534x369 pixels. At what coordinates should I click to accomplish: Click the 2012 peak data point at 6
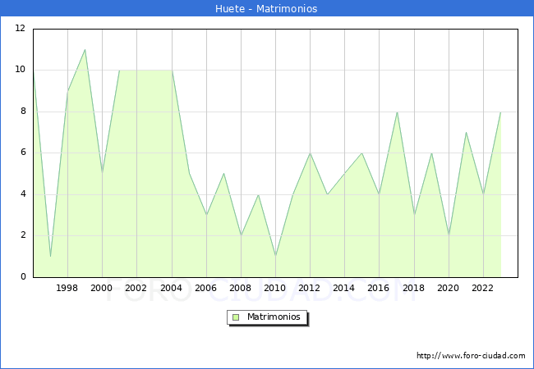pyautogui.click(x=311, y=153)
